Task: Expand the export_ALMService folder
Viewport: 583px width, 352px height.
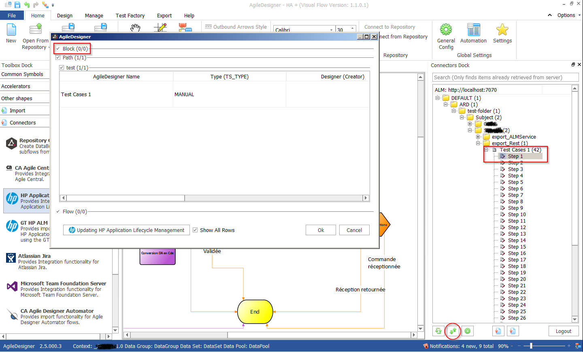Action: pyautogui.click(x=478, y=137)
